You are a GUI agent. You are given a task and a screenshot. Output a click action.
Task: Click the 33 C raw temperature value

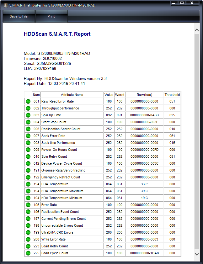tap(144, 184)
